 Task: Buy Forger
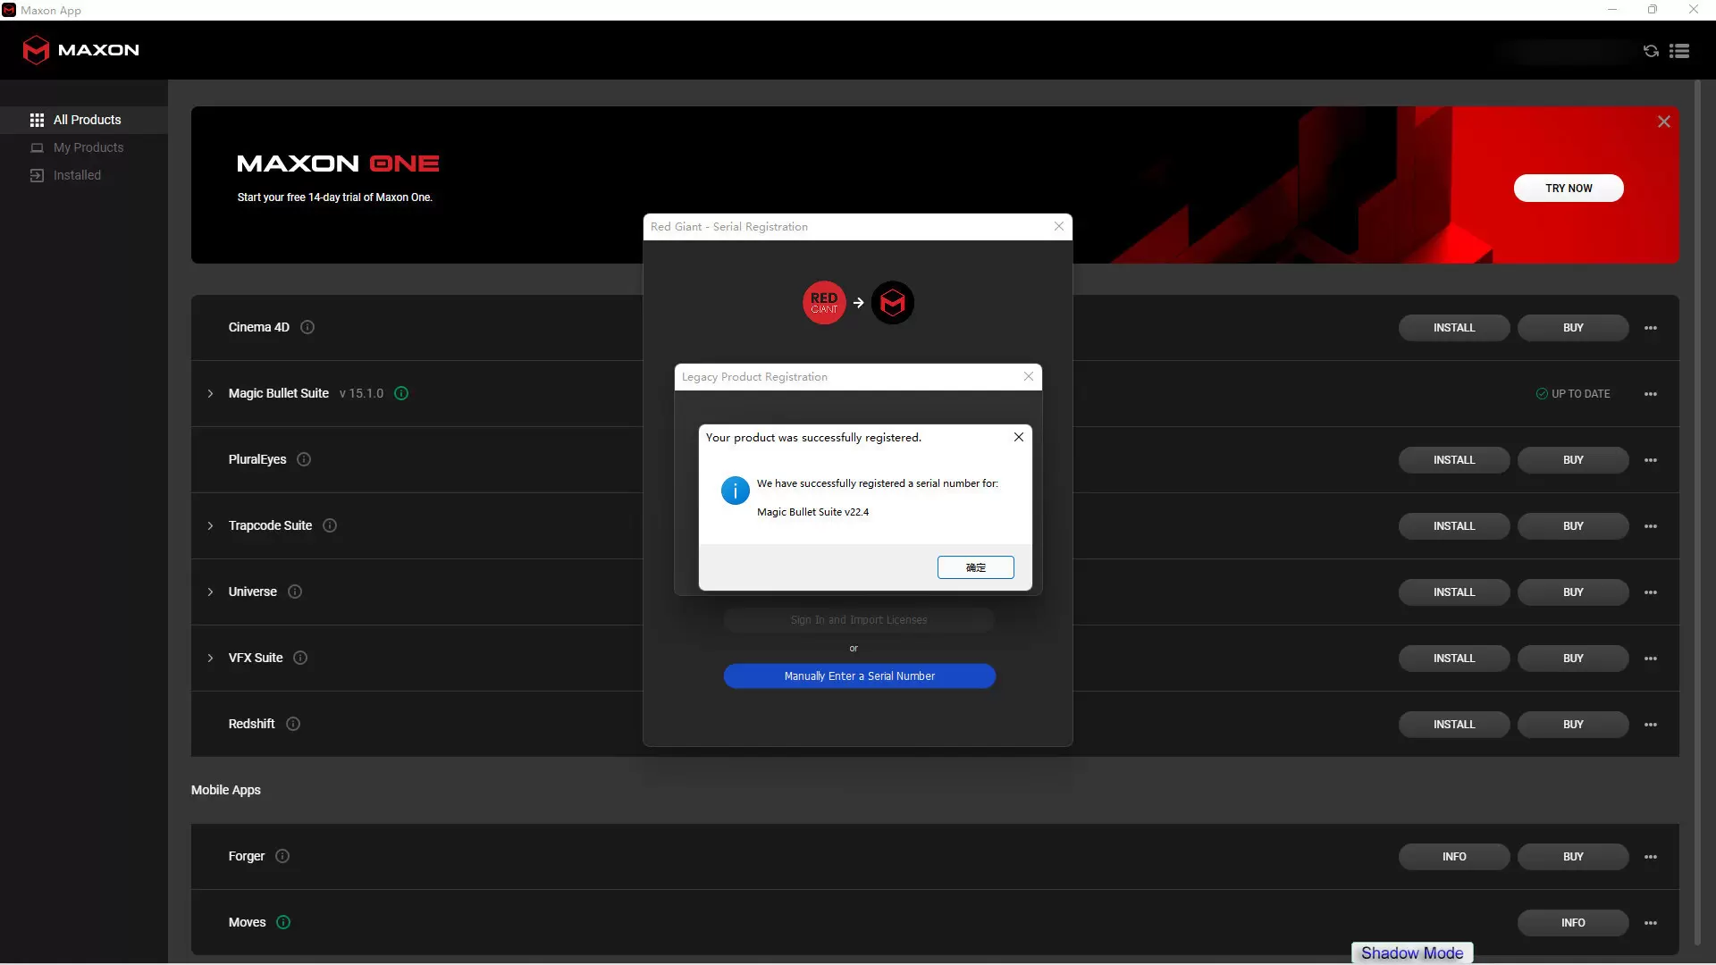pyautogui.click(x=1573, y=857)
